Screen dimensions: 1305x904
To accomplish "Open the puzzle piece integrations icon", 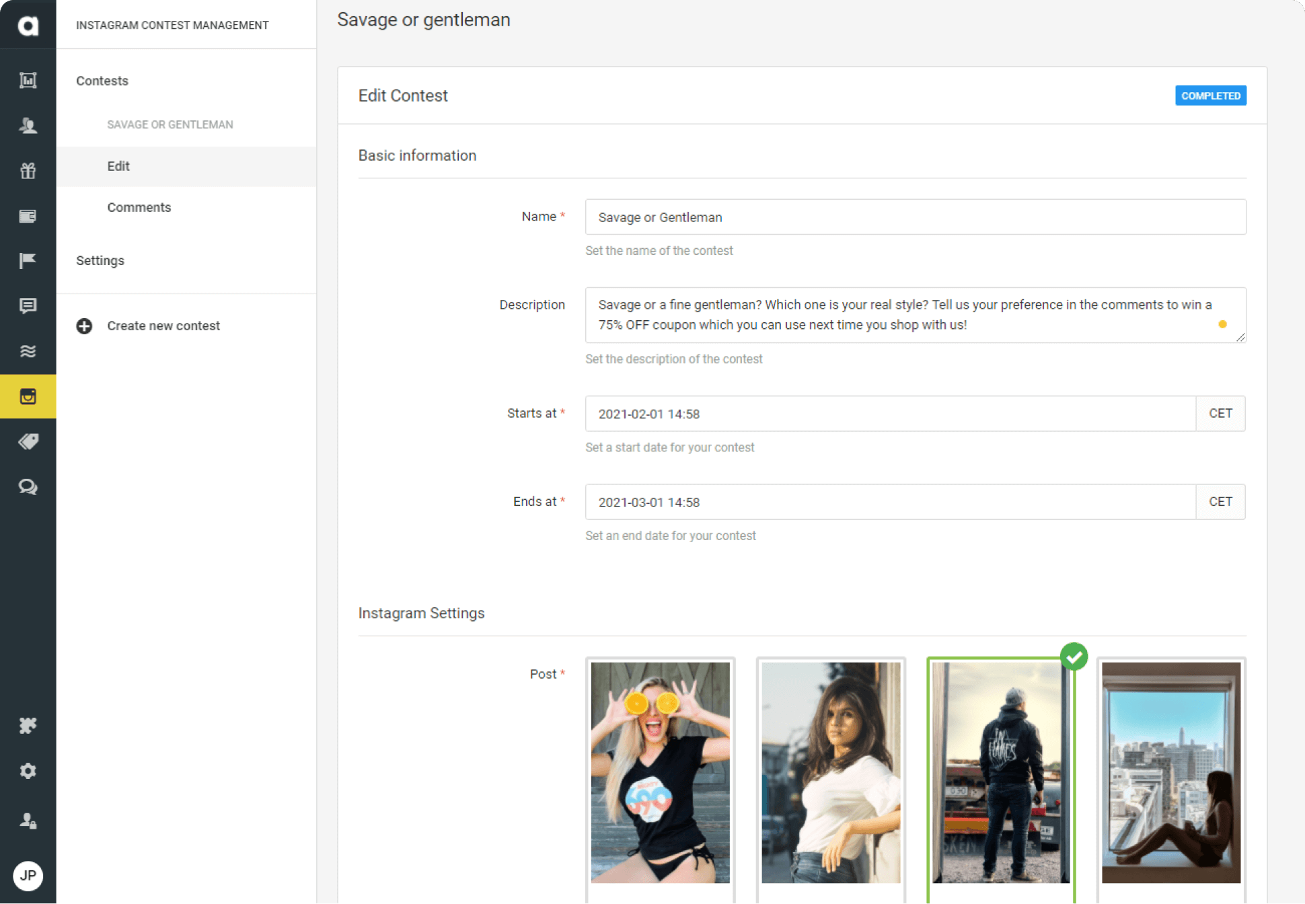I will click(x=28, y=725).
